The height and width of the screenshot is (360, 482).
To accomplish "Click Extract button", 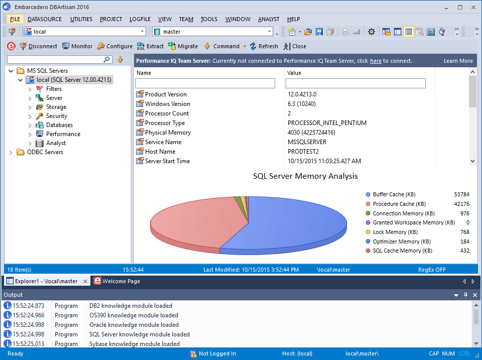I will 150,46.
